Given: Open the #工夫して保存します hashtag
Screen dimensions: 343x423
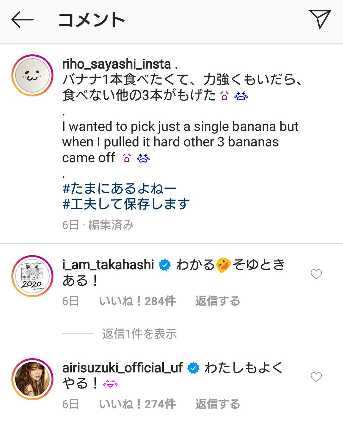Looking at the screenshot, I should (x=126, y=204).
